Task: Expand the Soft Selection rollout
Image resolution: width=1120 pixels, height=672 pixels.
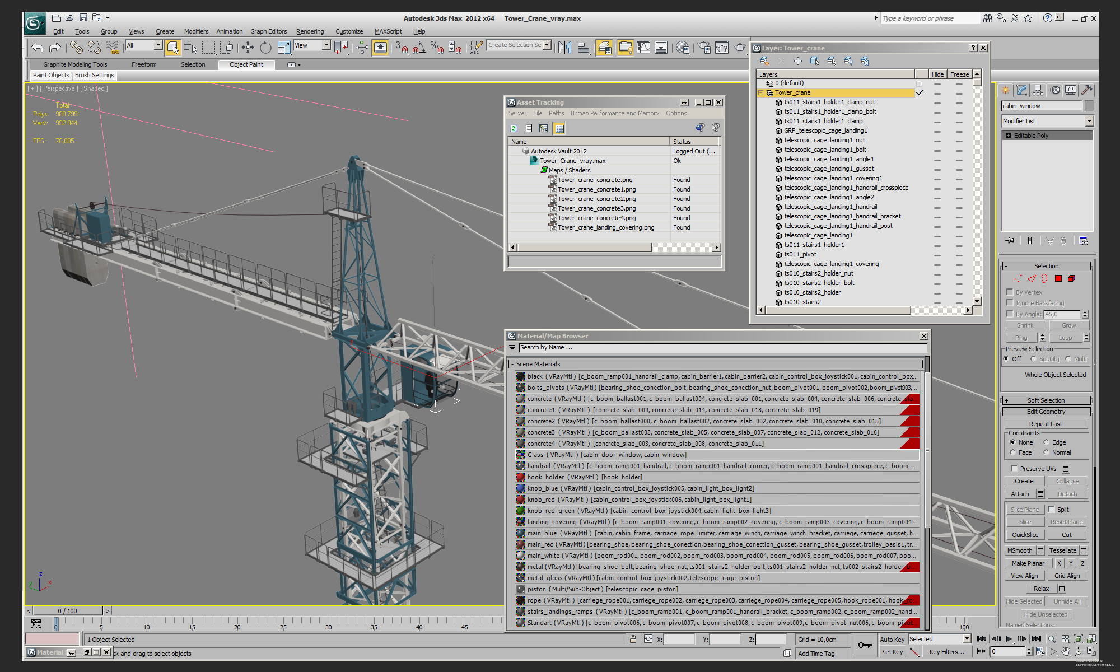Action: tap(1046, 400)
